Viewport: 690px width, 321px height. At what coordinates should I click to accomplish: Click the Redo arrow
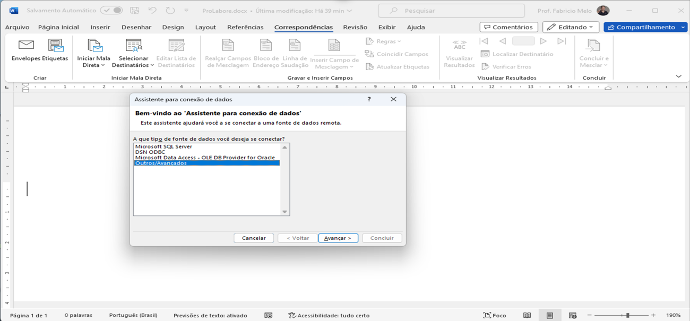170,10
